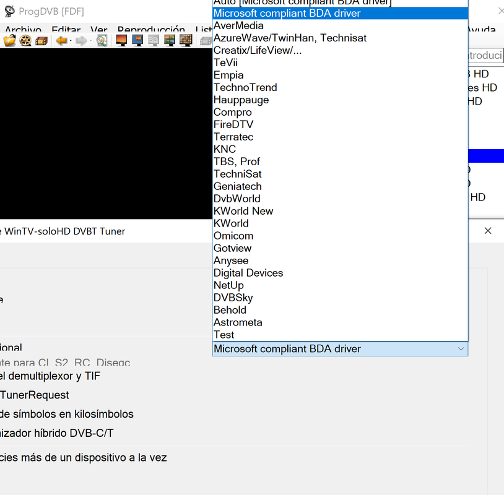Viewport: 504px width, 495px height.
Task: Select highlighted Microsoft compliant BDA driver option
Action: 341,13
